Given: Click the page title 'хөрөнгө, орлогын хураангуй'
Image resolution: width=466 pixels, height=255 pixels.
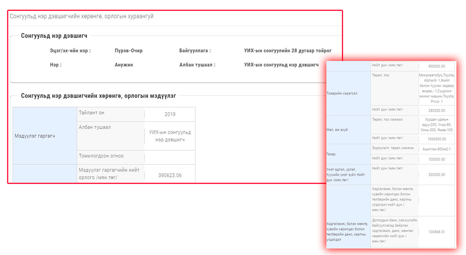Looking at the screenshot, I should (x=82, y=16).
